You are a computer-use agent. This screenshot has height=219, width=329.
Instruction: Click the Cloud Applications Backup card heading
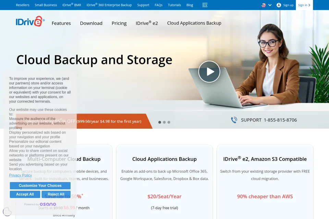click(x=164, y=159)
